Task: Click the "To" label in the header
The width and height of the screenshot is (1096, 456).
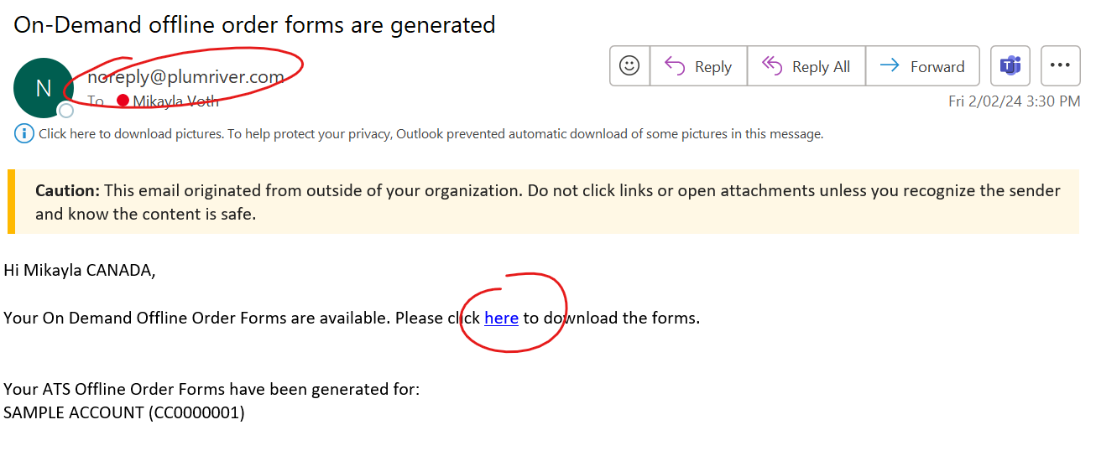Action: pos(97,101)
